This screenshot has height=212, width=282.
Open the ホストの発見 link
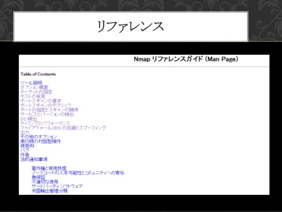33,96
